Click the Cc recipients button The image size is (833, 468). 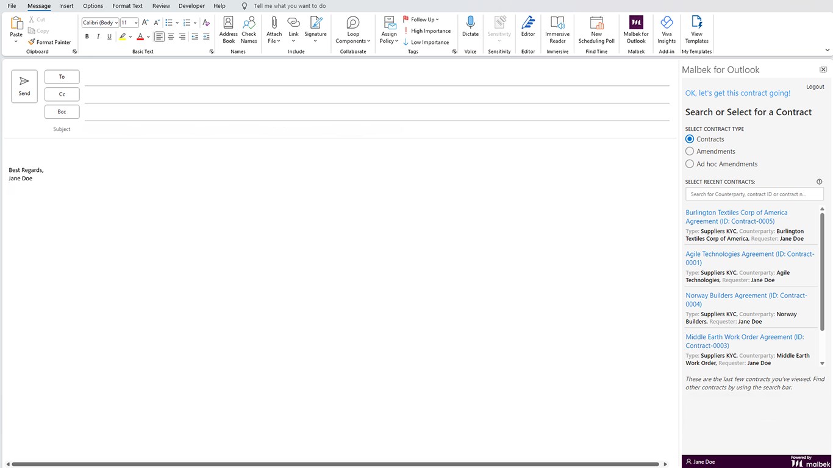pyautogui.click(x=62, y=94)
